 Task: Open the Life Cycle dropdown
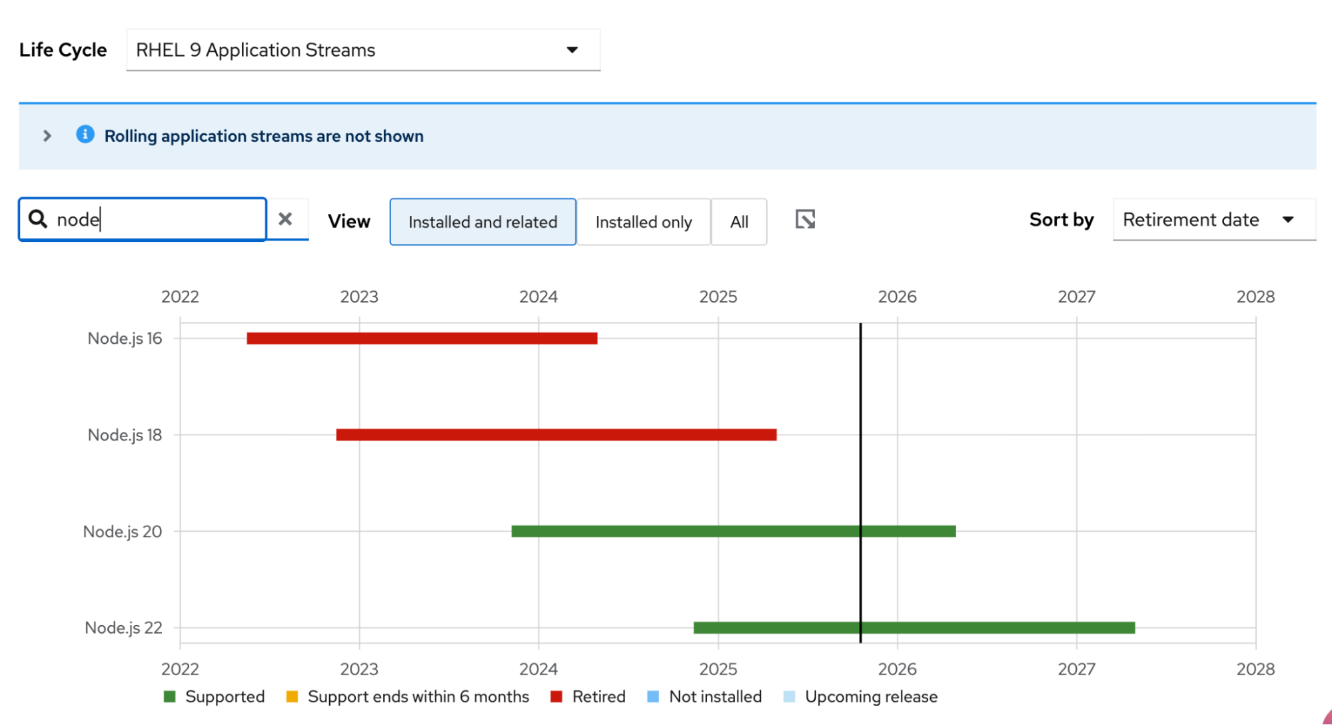pyautogui.click(x=363, y=50)
